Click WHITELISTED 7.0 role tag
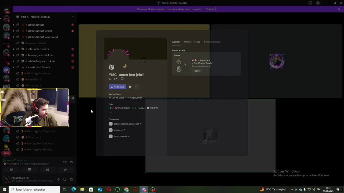This screenshot has width=344, height=193. click(120, 108)
